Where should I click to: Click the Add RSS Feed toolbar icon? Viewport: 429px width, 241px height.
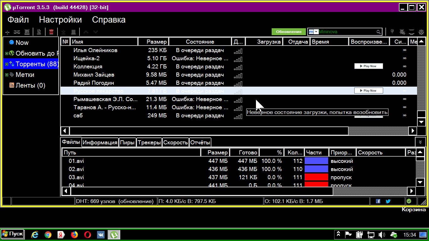27,32
